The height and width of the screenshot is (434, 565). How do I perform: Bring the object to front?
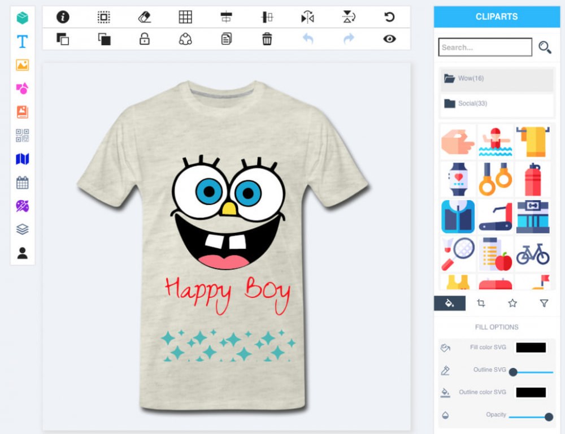[x=63, y=39]
